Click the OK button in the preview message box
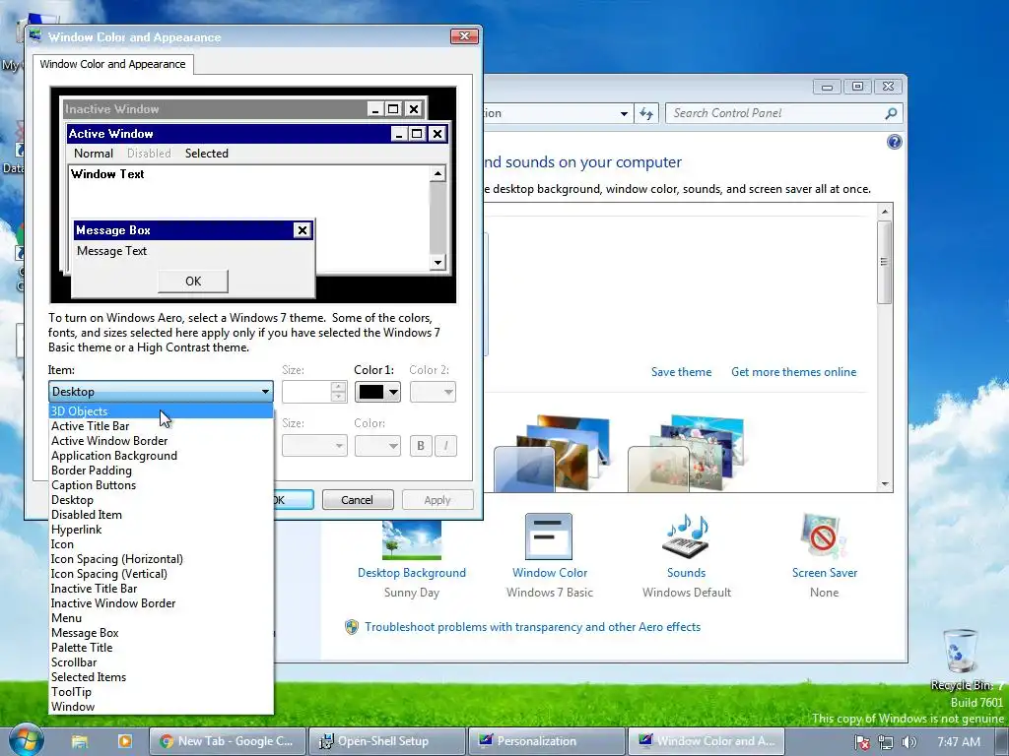The image size is (1009, 756). pos(193,282)
